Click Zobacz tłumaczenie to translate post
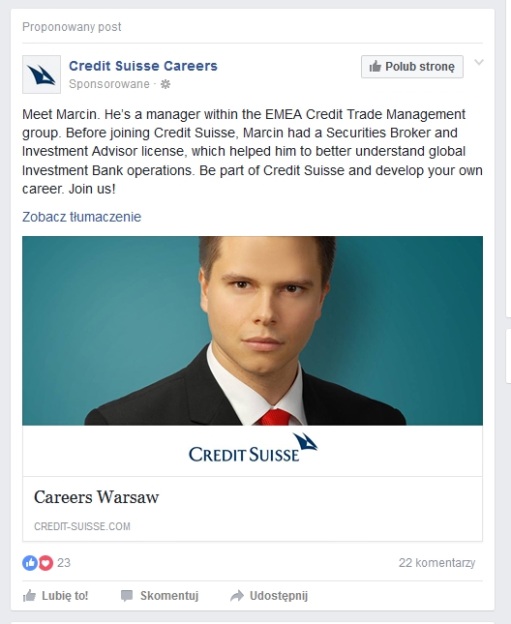This screenshot has height=624, width=511. (x=81, y=217)
